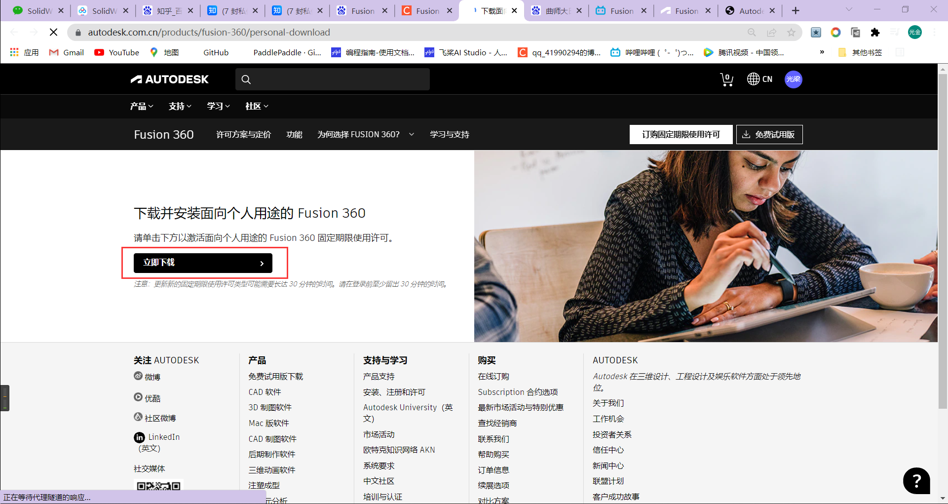The width and height of the screenshot is (948, 504).
Task: Click the 订购固定期限使用许可 button
Action: click(x=681, y=134)
